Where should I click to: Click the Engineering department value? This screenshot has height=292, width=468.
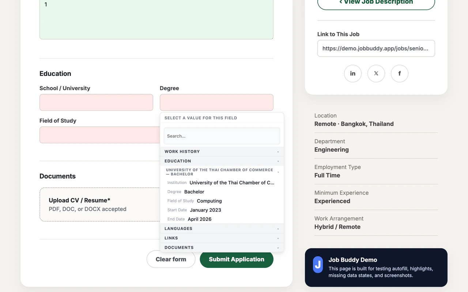pos(332,150)
